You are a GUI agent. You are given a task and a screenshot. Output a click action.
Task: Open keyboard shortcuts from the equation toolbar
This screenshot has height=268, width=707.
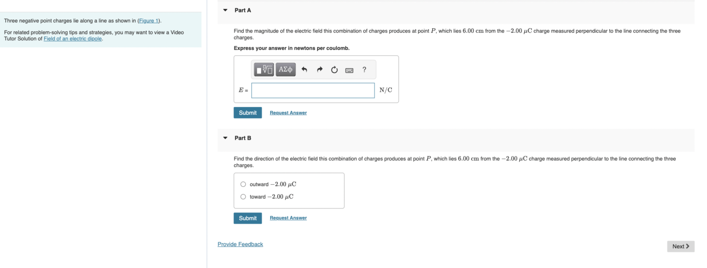349,70
